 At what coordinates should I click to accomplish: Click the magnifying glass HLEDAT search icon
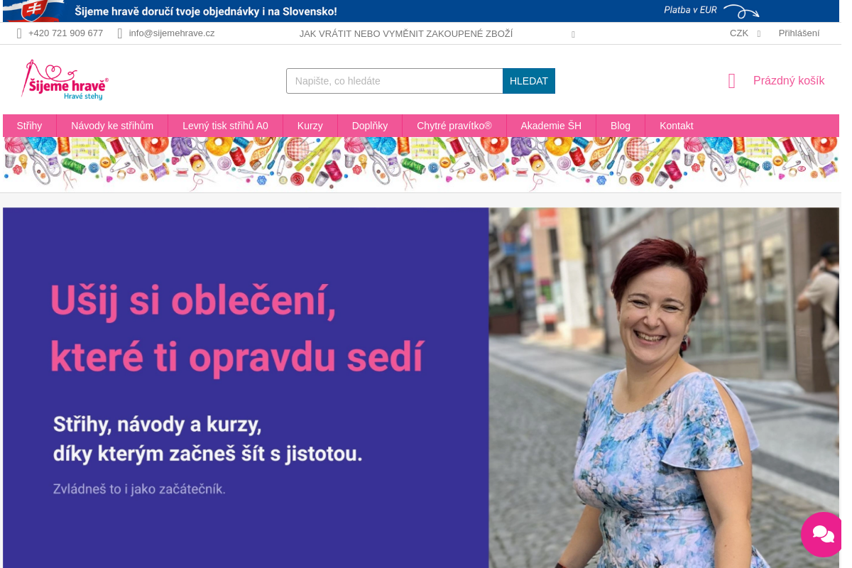[x=528, y=80]
